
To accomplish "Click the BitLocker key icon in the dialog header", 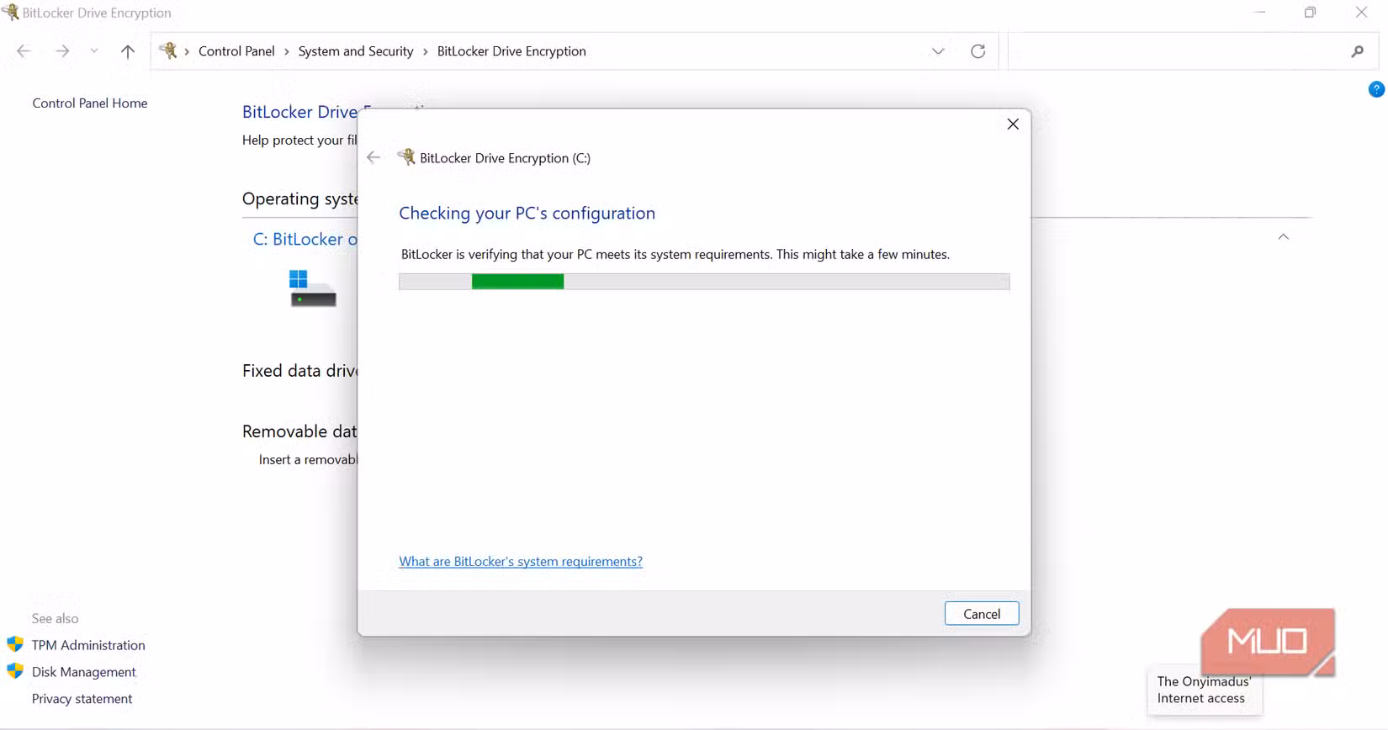I will [x=406, y=156].
